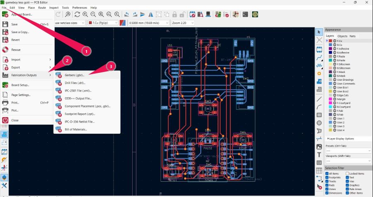Select the Delete tool with red X

click(x=319, y=187)
